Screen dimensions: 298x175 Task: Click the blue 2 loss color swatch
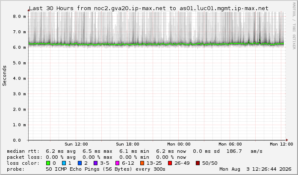[x=80, y=163]
